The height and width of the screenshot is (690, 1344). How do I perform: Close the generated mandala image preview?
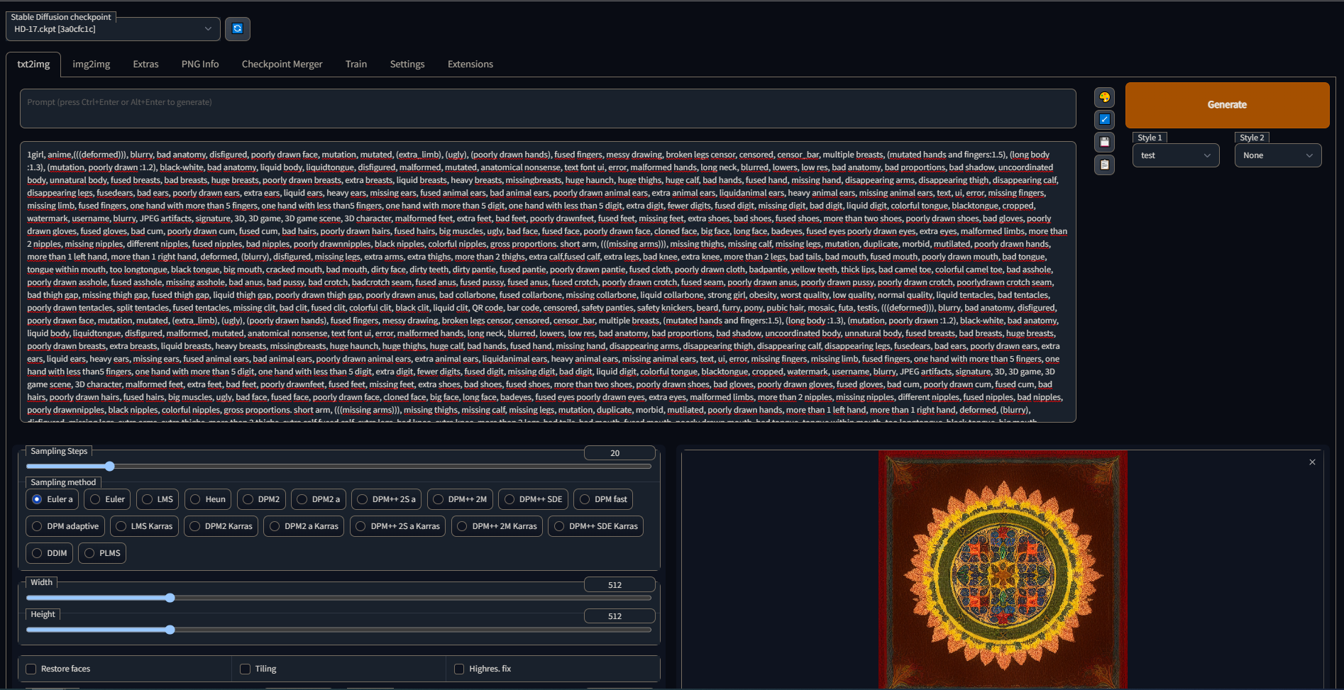[x=1312, y=462]
